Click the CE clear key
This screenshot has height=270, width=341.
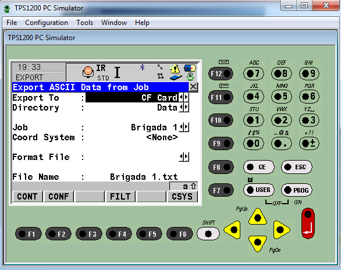tap(258, 167)
